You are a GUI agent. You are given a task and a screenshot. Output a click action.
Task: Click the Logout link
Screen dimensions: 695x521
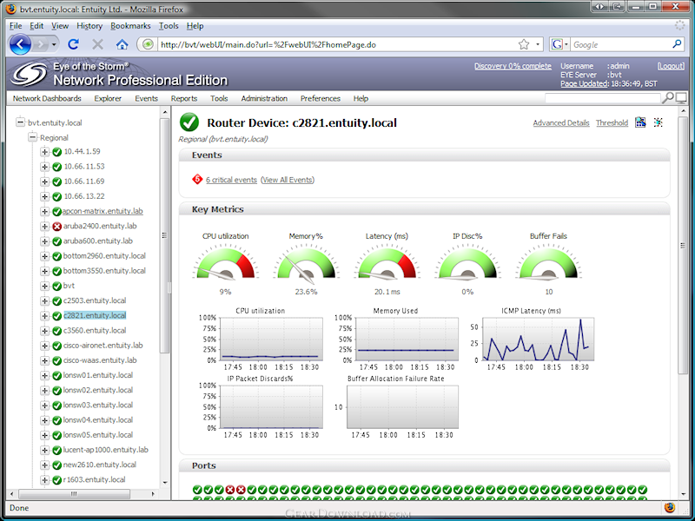coord(671,66)
